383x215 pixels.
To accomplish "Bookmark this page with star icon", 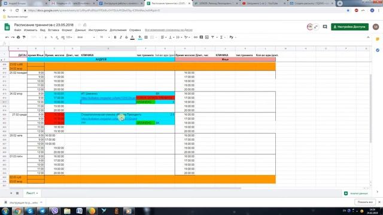I will tap(348, 11).
